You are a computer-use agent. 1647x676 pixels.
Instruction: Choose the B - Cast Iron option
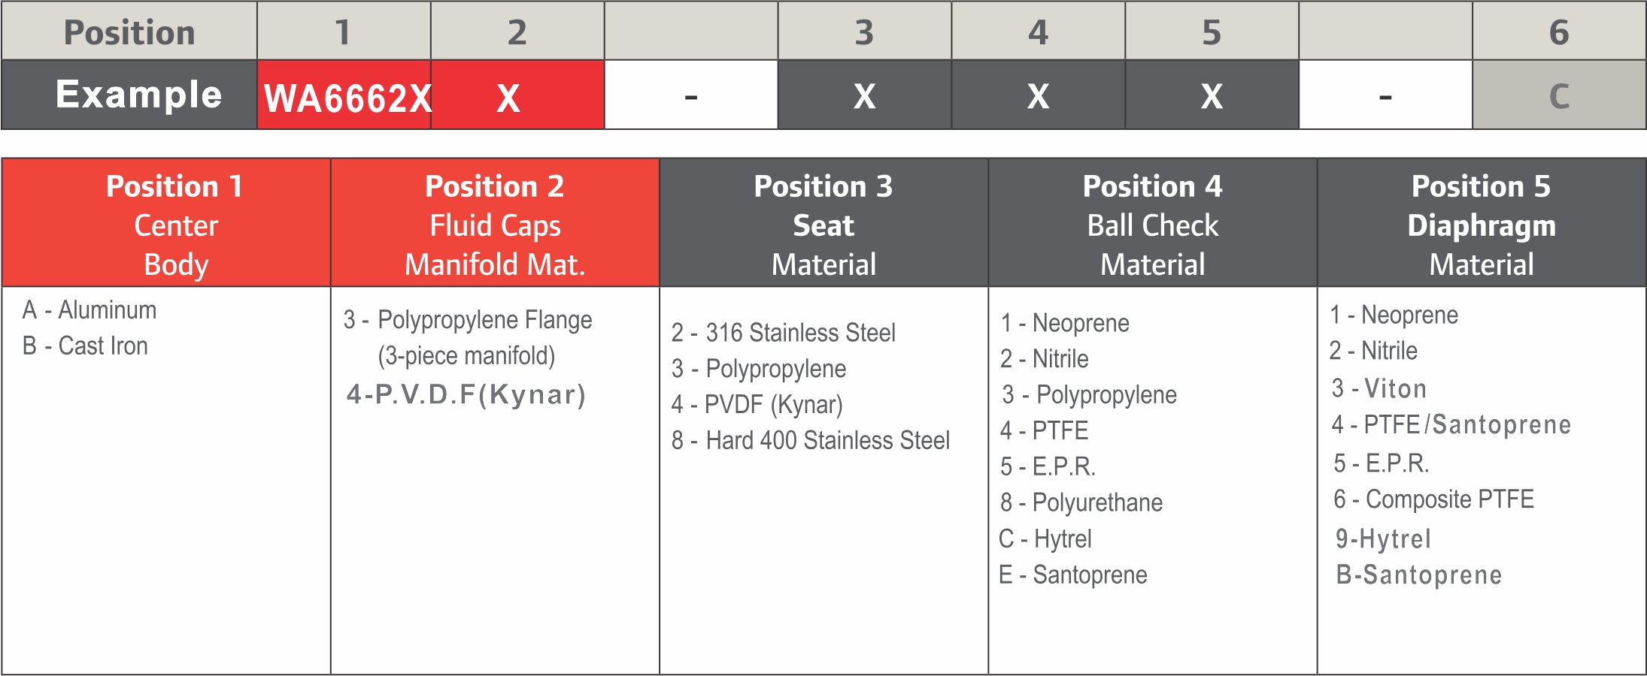85,346
